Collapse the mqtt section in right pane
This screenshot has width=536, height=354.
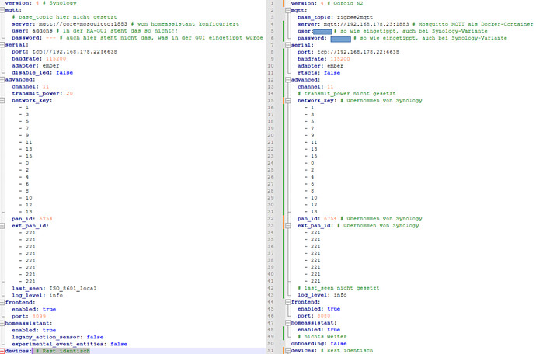(287, 10)
